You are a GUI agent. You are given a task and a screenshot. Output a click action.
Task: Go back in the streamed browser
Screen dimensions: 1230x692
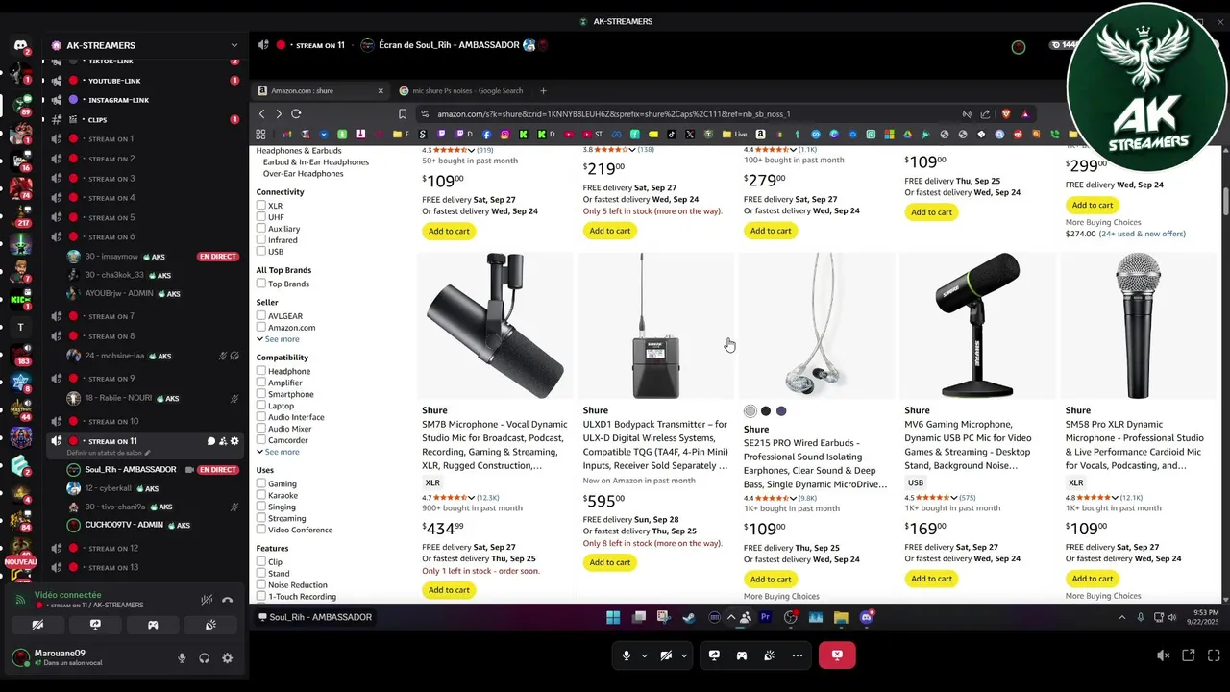point(261,113)
